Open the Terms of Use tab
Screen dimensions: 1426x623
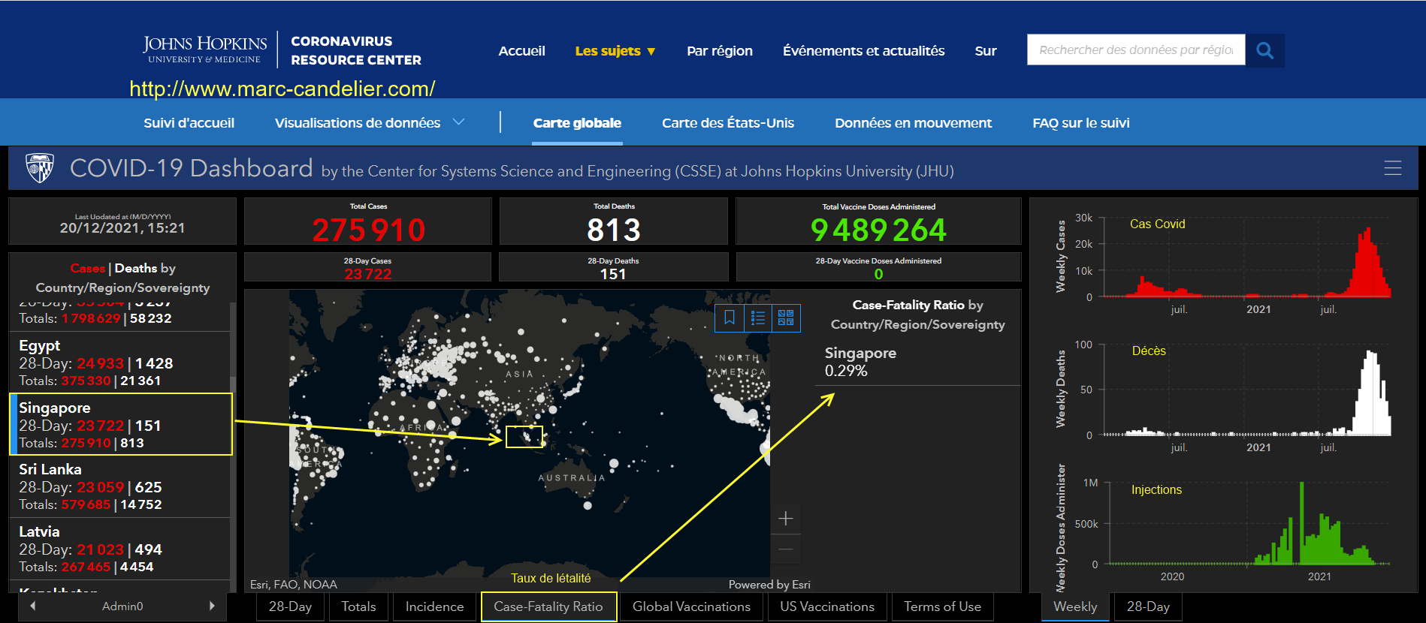(942, 606)
